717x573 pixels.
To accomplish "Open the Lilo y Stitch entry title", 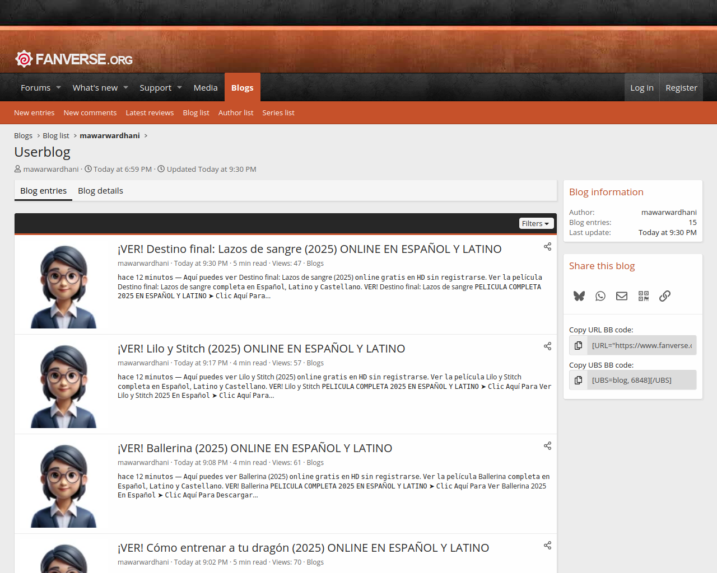I will coord(261,349).
